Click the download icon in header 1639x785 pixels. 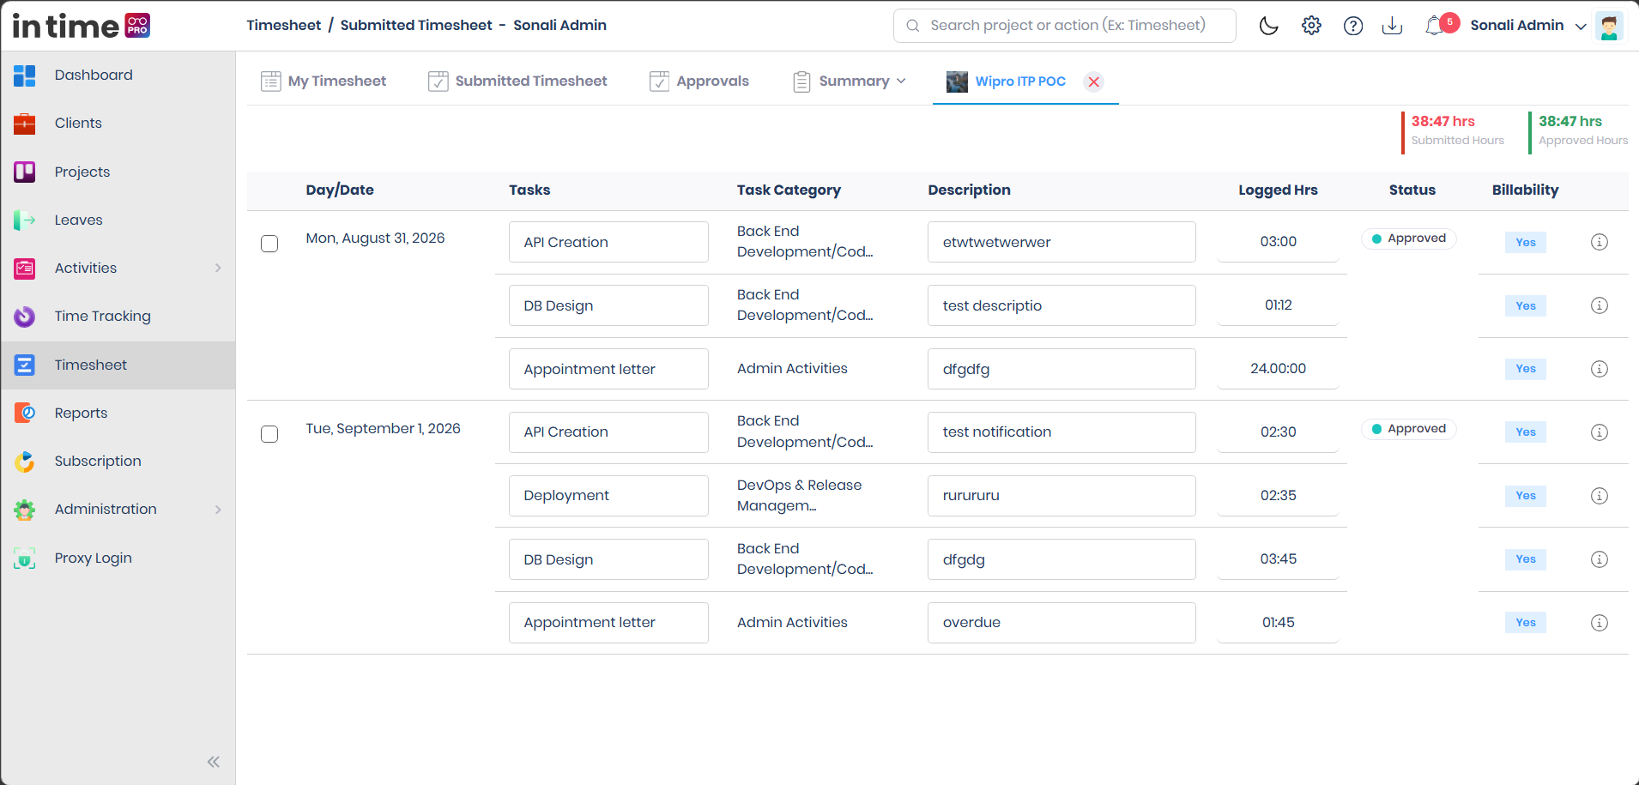click(x=1393, y=26)
